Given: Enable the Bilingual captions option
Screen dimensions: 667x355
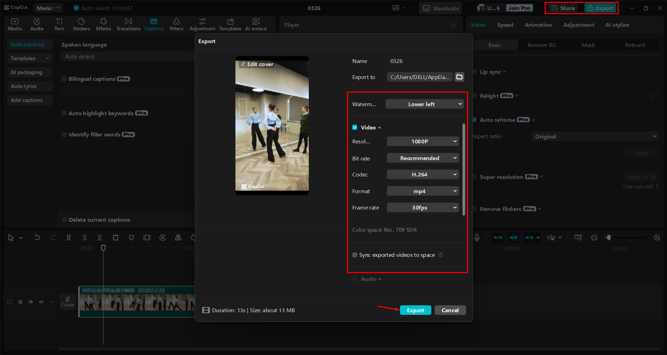Looking at the screenshot, I should (x=64, y=79).
